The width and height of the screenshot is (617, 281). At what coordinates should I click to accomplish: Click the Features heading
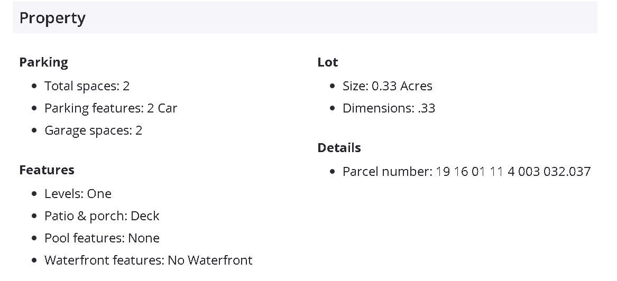coord(47,170)
